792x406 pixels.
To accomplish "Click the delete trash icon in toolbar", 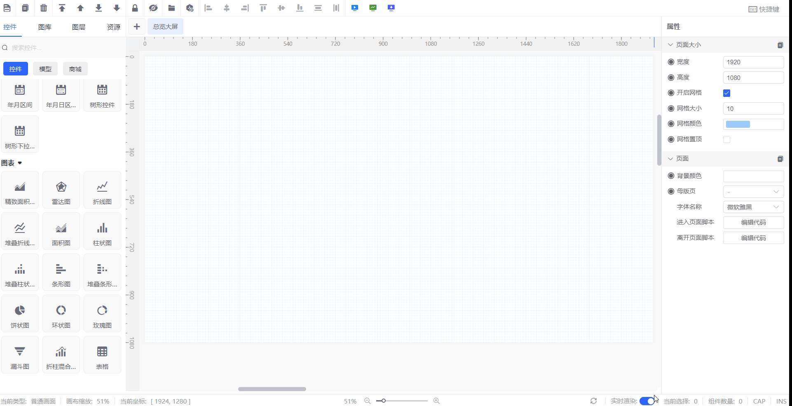I will click(44, 8).
